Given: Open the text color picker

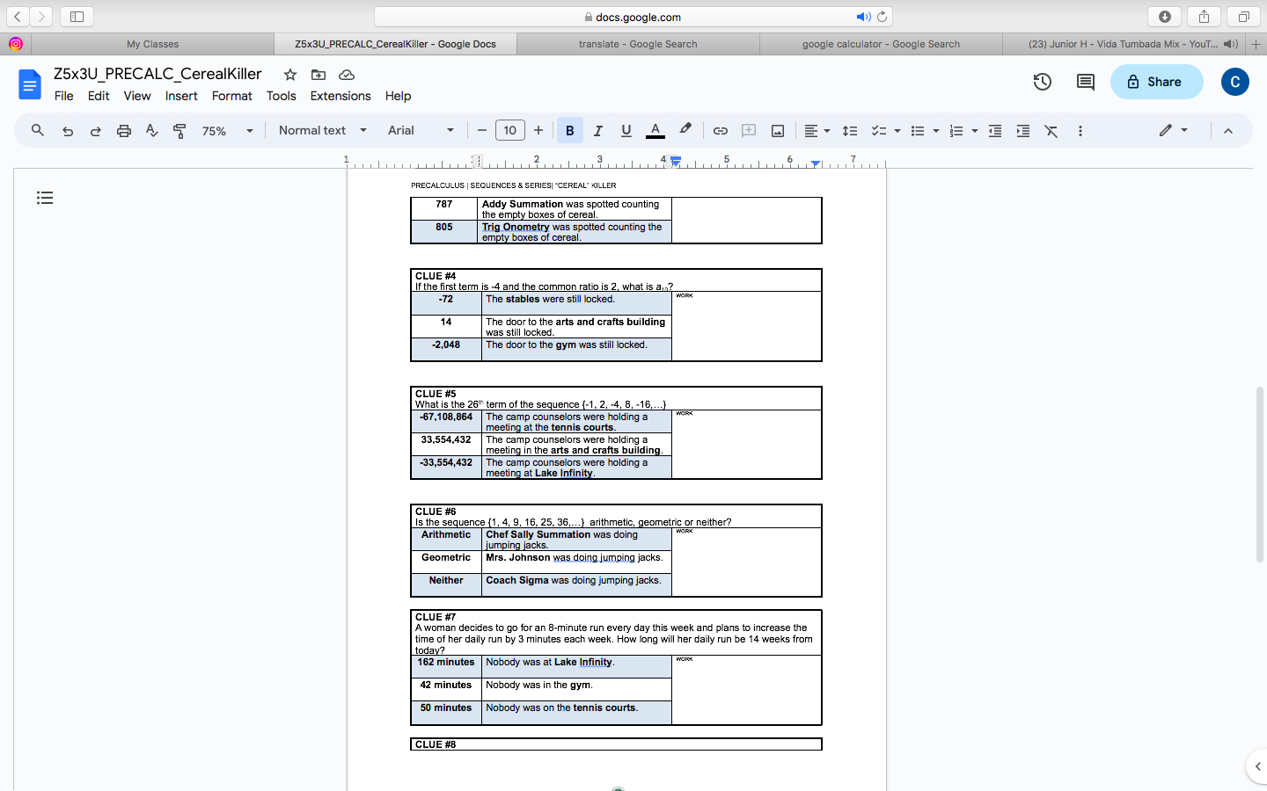Looking at the screenshot, I should point(655,131).
